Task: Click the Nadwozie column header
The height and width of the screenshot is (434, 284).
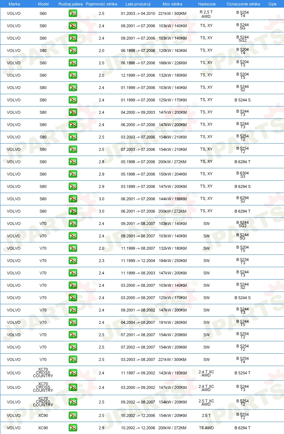Action: (207, 4)
